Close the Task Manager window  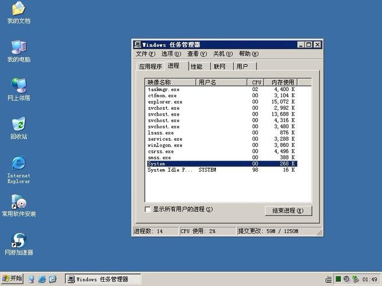click(317, 45)
